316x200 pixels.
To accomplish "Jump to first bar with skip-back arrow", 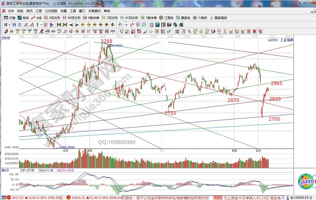I will point(59,25).
